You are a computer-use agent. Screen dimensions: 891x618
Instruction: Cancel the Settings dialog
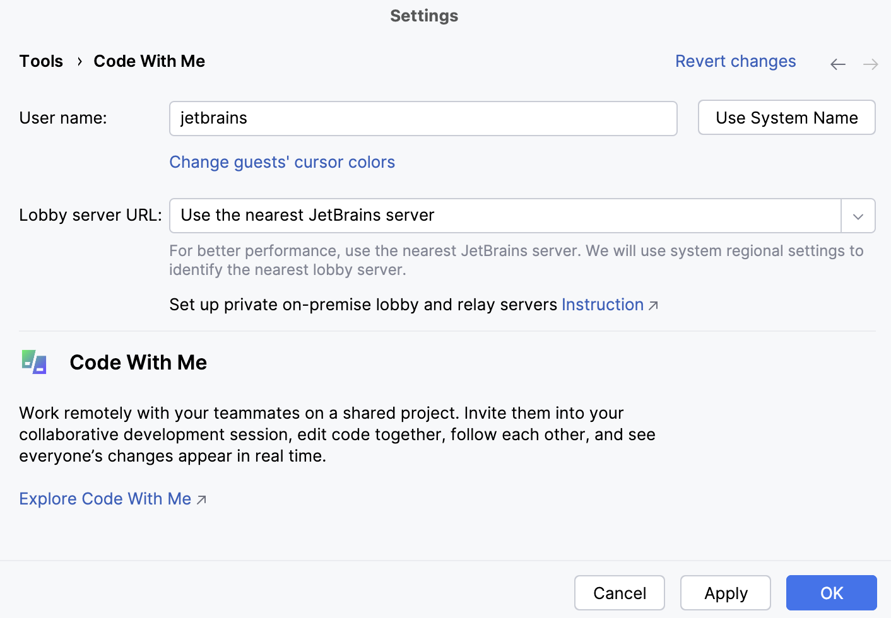[x=619, y=593]
